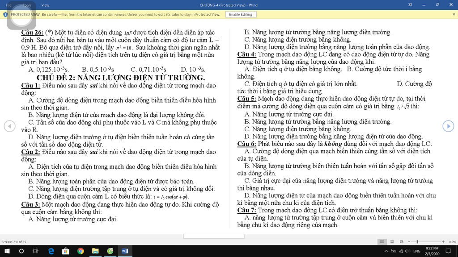
Task: Click answer 'C. 0,71.10⁻³s' under Câu 26
Action: (x=148, y=70)
